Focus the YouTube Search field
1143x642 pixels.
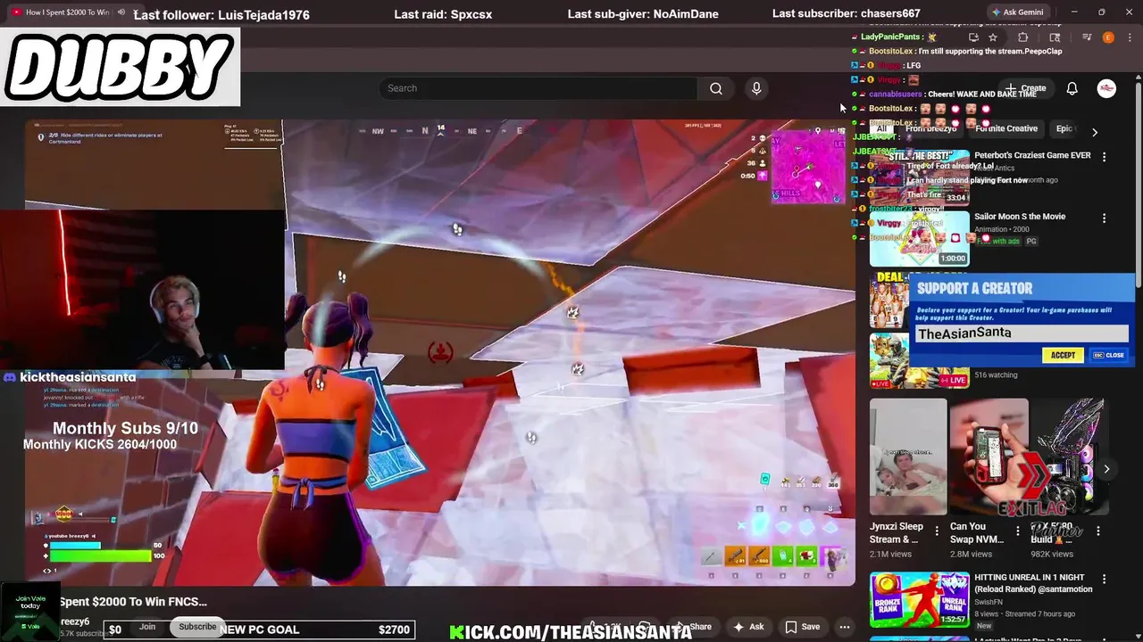pyautogui.click(x=538, y=88)
